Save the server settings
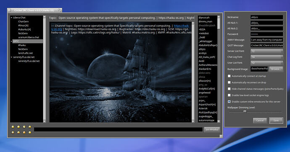 tap(276, 121)
